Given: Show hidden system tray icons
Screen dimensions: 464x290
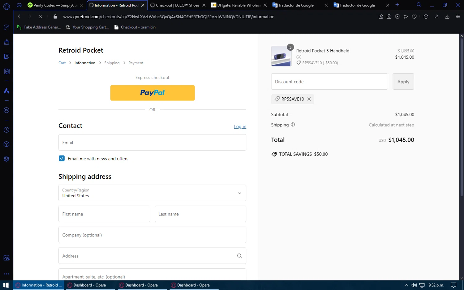Looking at the screenshot, I should (406, 285).
